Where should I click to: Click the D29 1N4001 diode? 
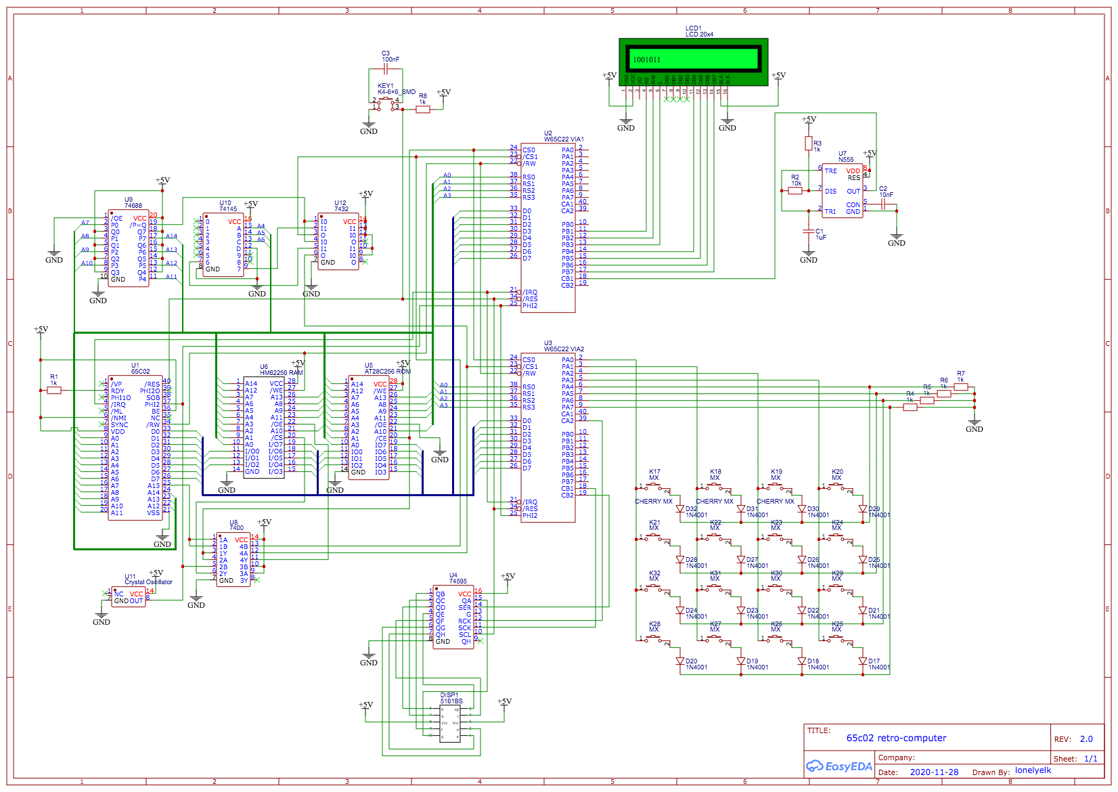pyautogui.click(x=863, y=509)
